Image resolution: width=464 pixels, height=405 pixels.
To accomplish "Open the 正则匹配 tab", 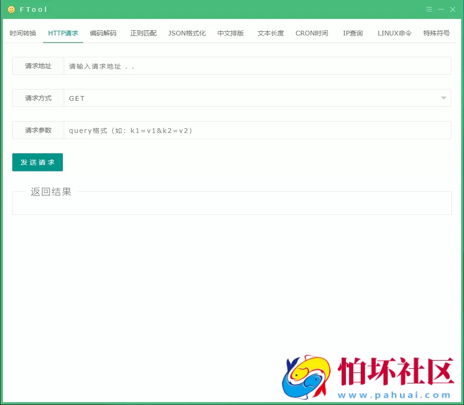I will point(143,33).
